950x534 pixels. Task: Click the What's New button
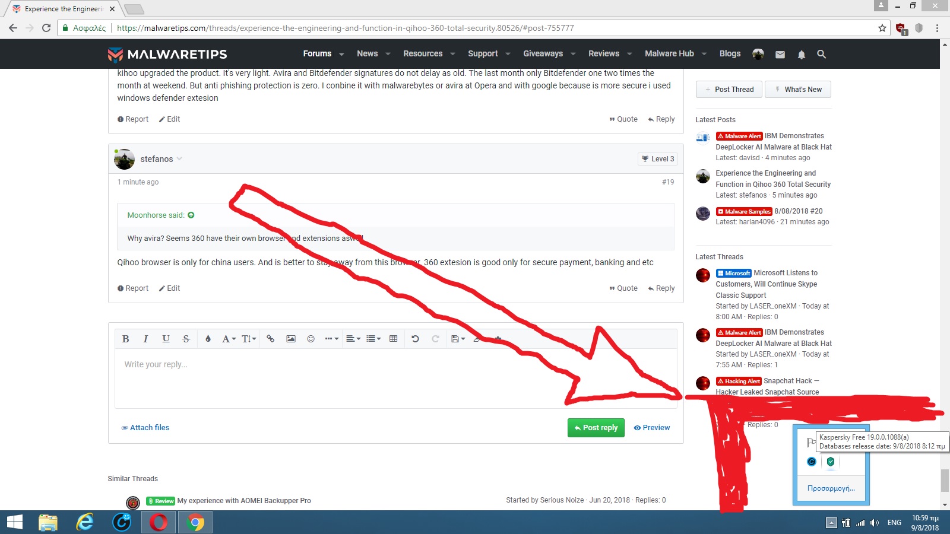tap(798, 90)
